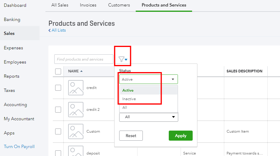Open the lower dropdown showing All
The image size is (280, 156).
(x=149, y=117)
